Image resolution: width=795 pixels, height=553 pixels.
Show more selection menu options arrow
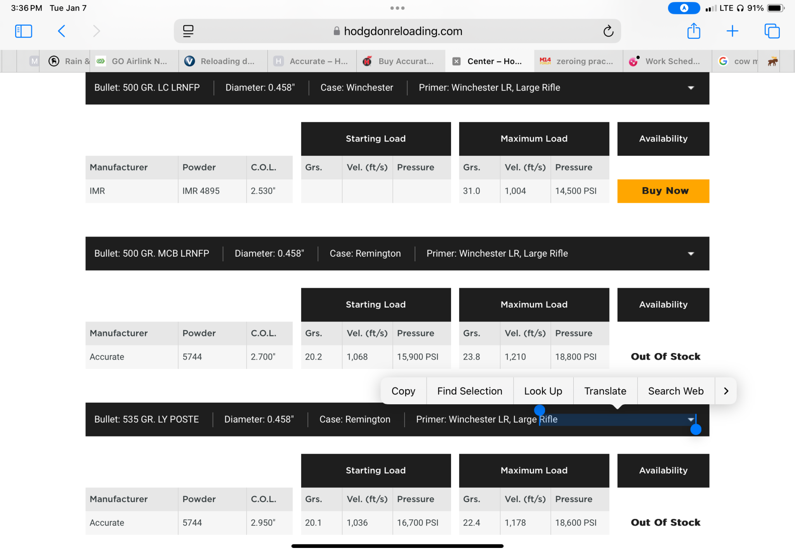click(726, 391)
